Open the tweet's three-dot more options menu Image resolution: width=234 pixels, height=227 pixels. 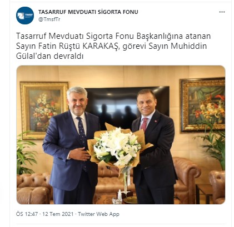pyautogui.click(x=222, y=12)
